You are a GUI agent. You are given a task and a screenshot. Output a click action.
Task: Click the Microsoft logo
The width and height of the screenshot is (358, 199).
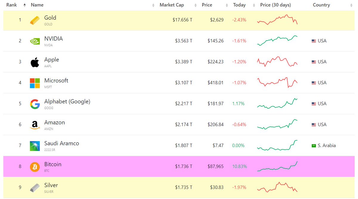click(35, 82)
